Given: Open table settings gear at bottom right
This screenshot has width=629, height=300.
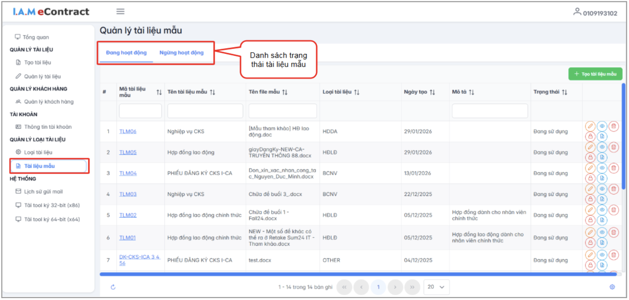Looking at the screenshot, I should point(612,287).
